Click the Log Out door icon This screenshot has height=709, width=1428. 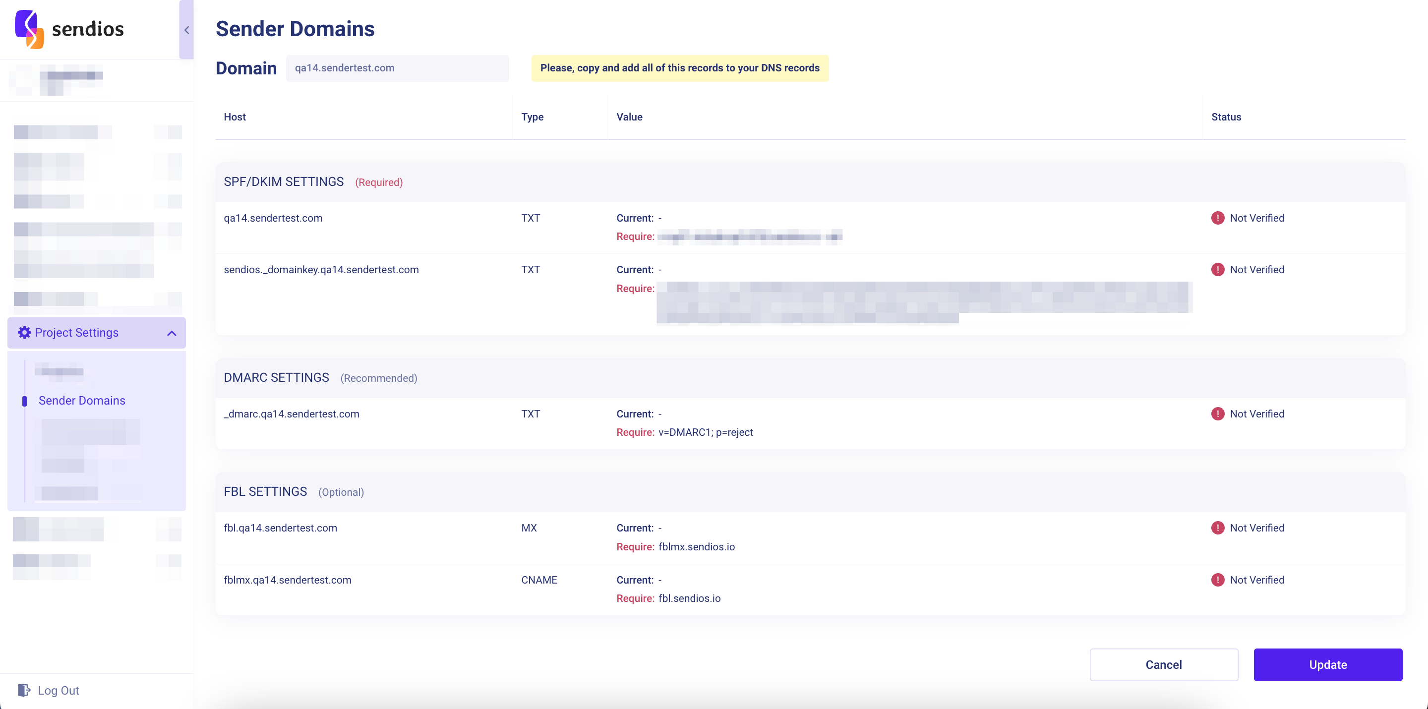tap(24, 690)
